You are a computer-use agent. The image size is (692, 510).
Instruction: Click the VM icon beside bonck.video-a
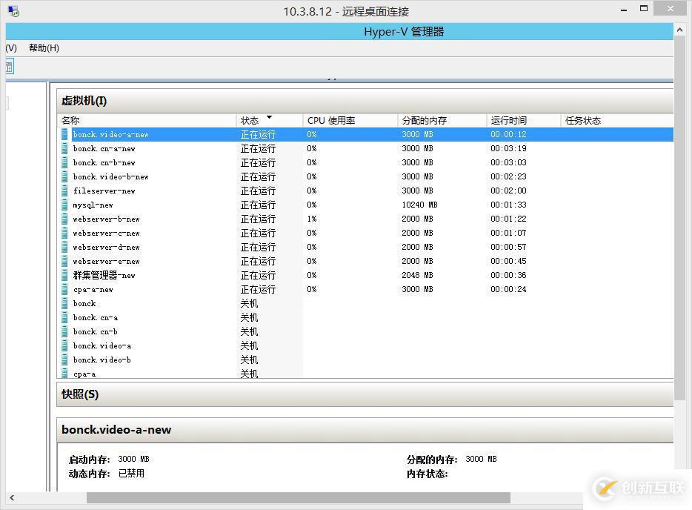pos(65,345)
